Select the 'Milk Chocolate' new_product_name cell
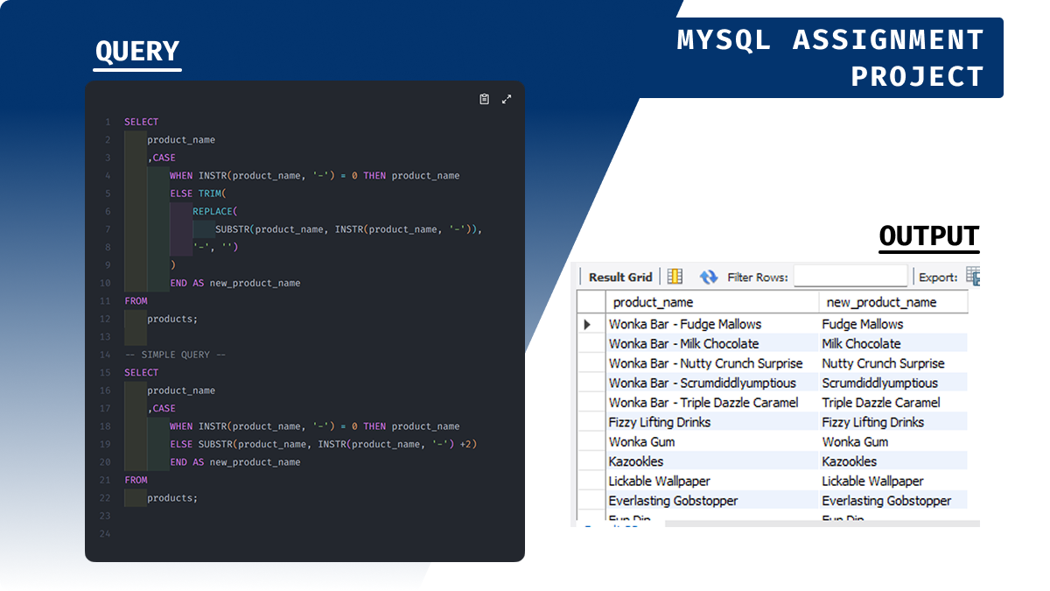 click(893, 343)
